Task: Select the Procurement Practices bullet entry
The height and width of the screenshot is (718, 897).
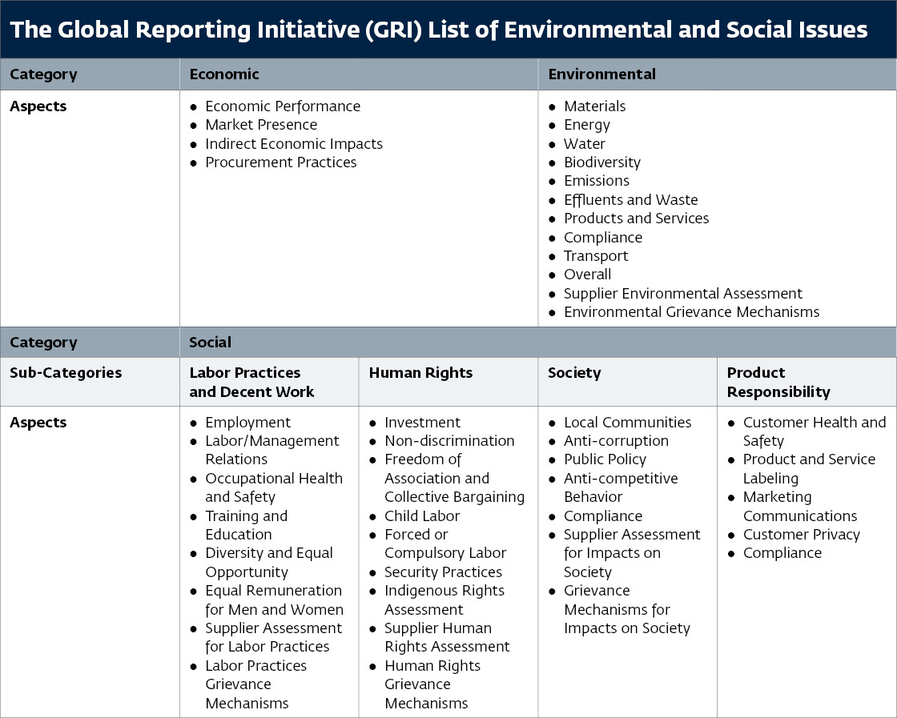Action: [x=280, y=162]
